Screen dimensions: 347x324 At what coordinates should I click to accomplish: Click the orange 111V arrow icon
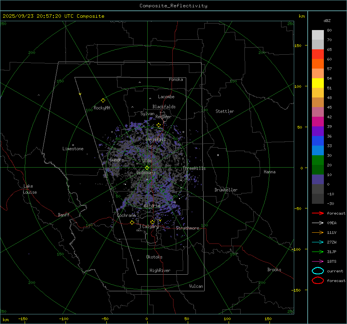point(317,232)
